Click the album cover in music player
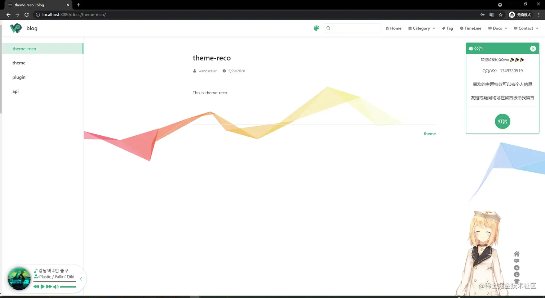Image resolution: width=545 pixels, height=298 pixels. point(19,279)
